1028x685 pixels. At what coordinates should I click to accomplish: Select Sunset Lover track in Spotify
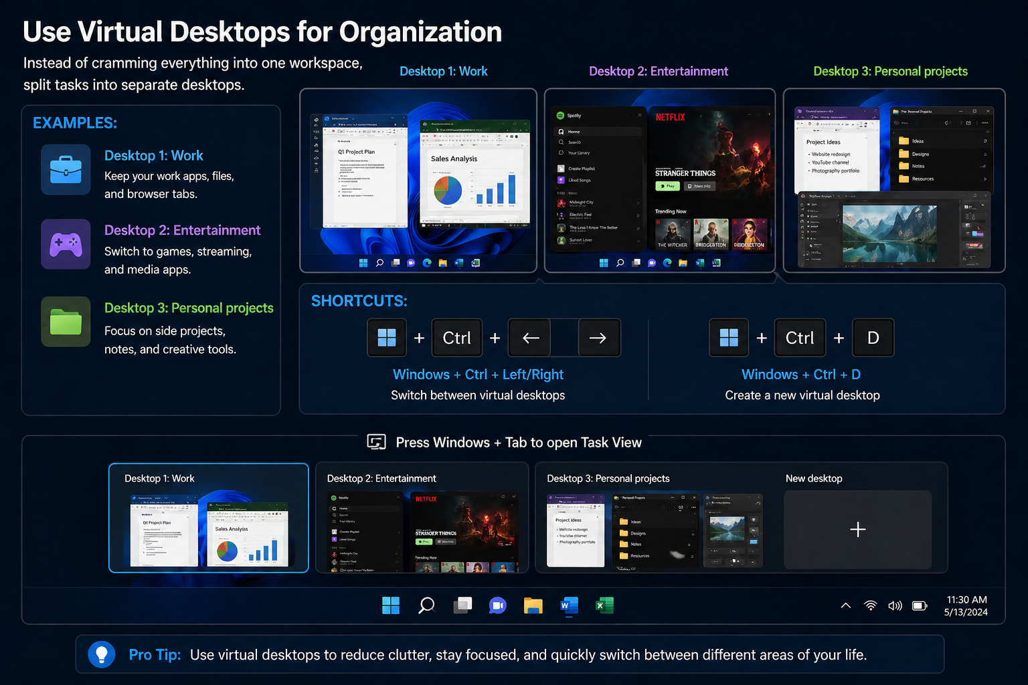coord(596,240)
